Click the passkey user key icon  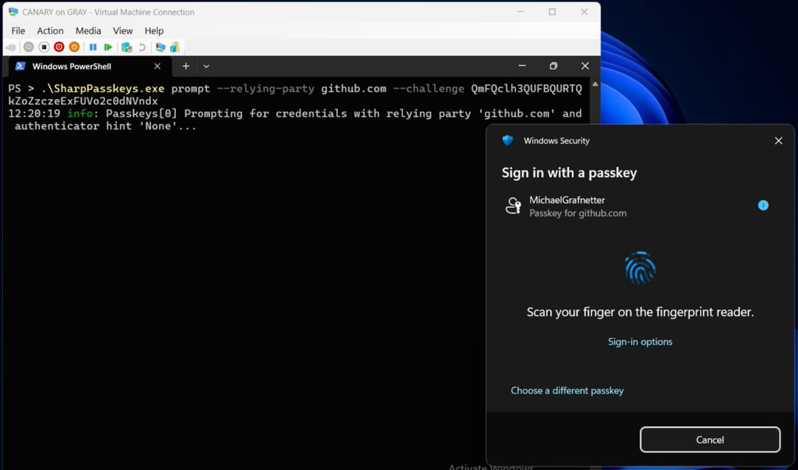(513, 206)
